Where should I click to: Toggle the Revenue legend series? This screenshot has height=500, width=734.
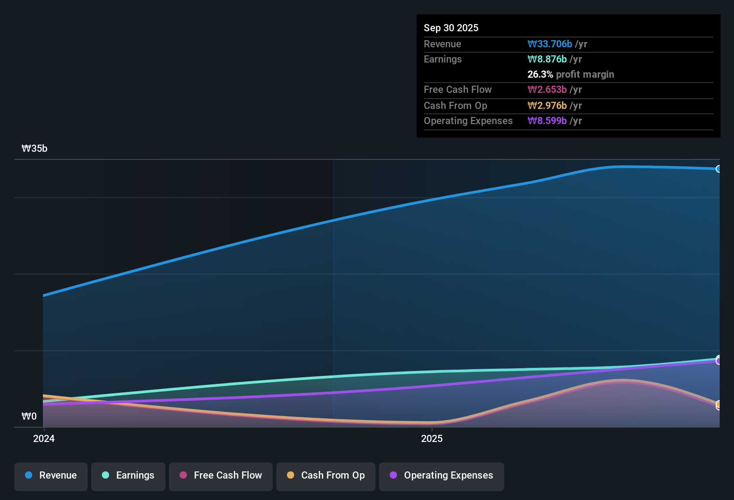51,476
